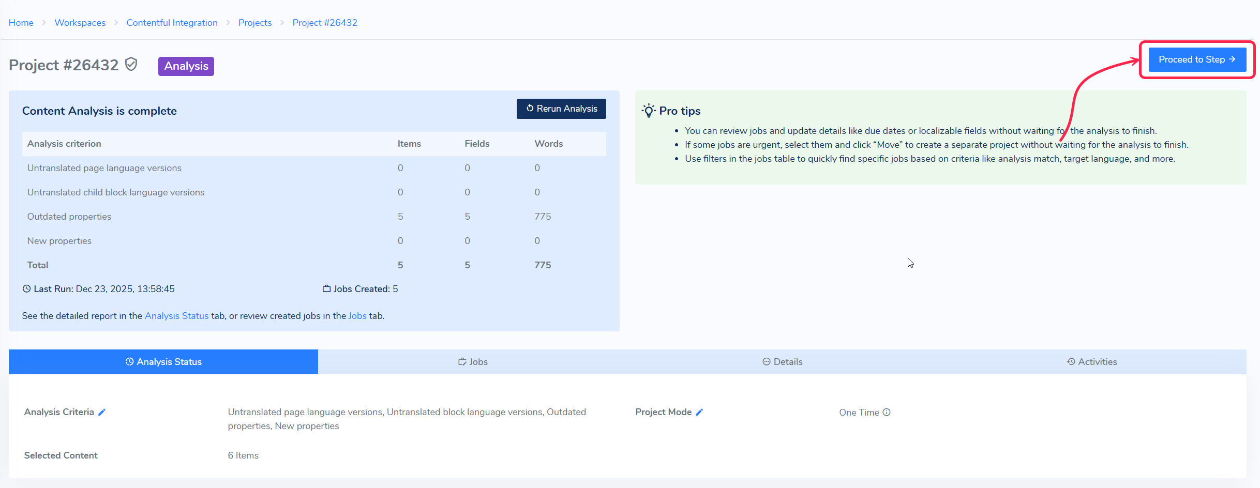The height and width of the screenshot is (488, 1260).
Task: Click the purple Analysis status badge
Action: click(186, 66)
